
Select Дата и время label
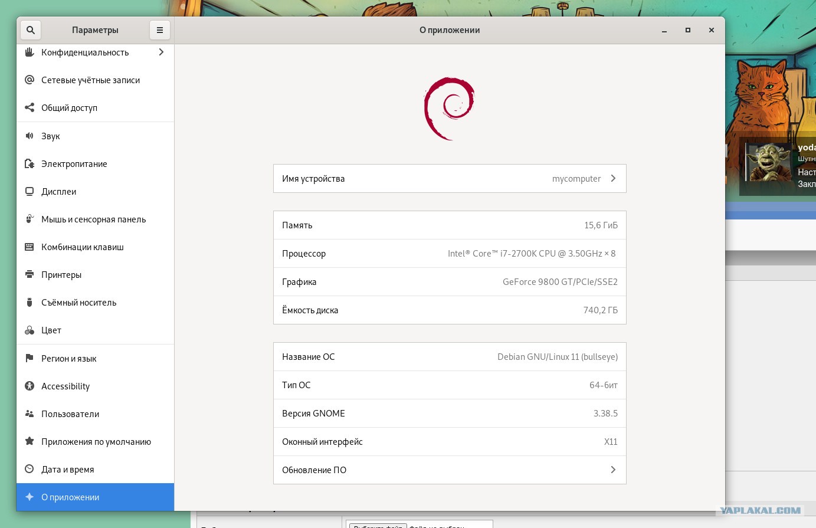tap(68, 470)
